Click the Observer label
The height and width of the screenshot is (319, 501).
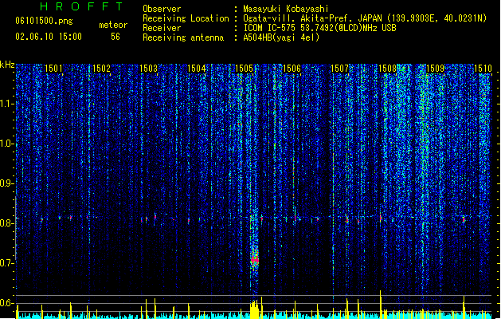(162, 9)
